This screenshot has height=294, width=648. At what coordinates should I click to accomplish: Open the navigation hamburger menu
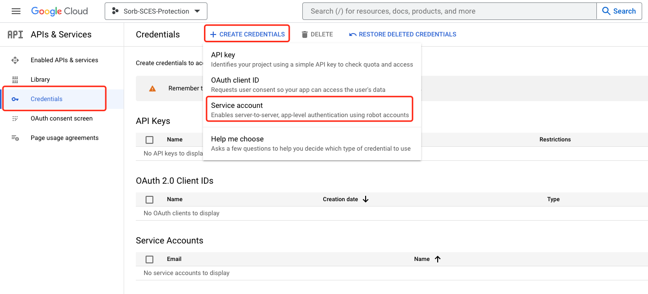(16, 11)
